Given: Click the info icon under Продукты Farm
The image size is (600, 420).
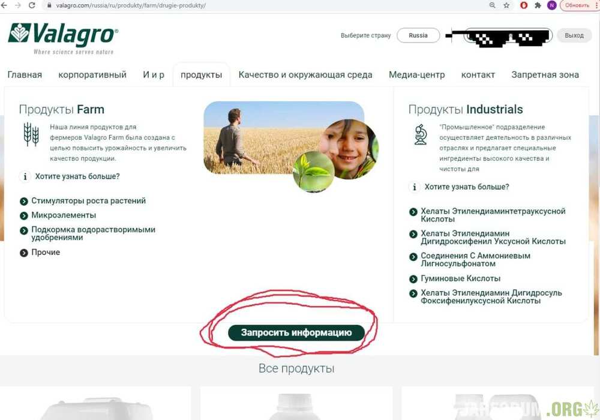Looking at the screenshot, I should point(25,176).
